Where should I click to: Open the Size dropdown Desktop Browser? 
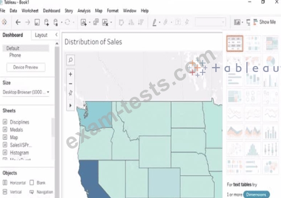tap(26, 92)
